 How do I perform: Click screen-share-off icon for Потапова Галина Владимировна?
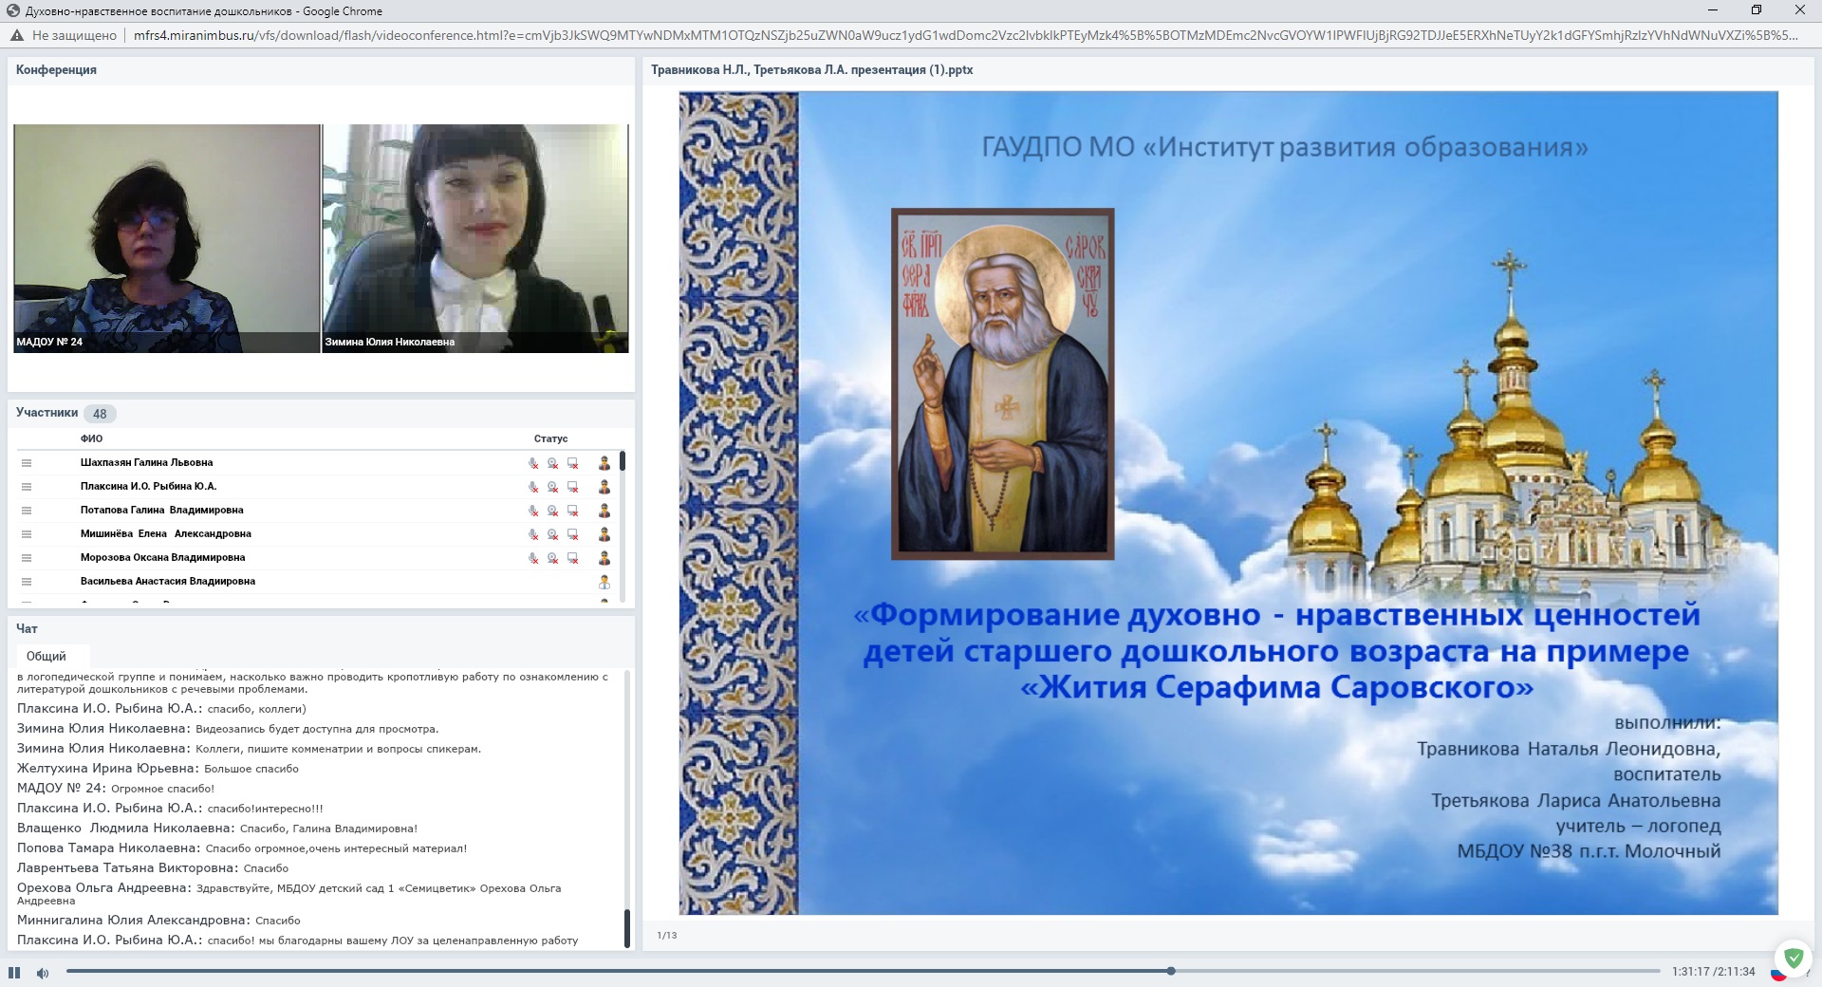click(573, 511)
